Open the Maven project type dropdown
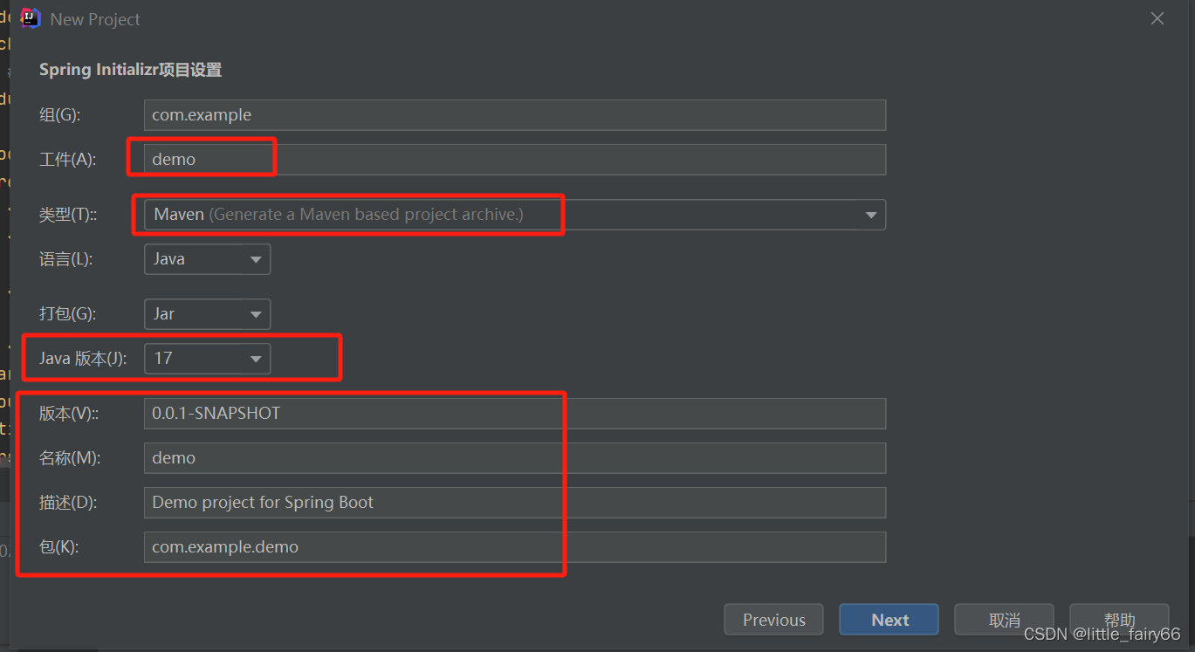 515,215
